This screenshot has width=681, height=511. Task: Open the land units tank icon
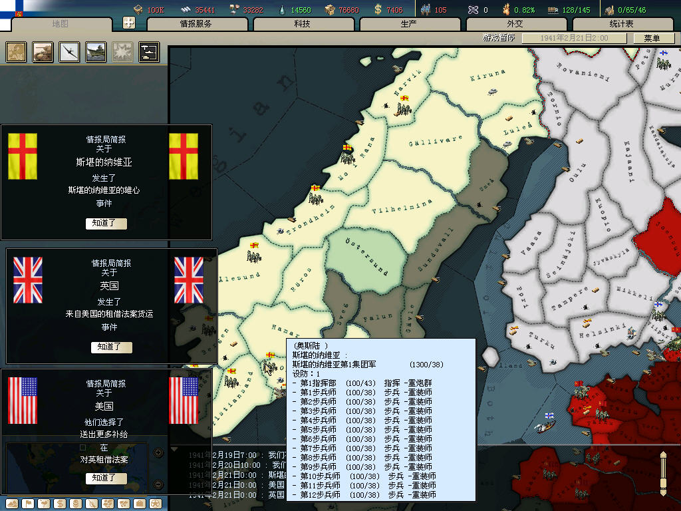(x=43, y=52)
